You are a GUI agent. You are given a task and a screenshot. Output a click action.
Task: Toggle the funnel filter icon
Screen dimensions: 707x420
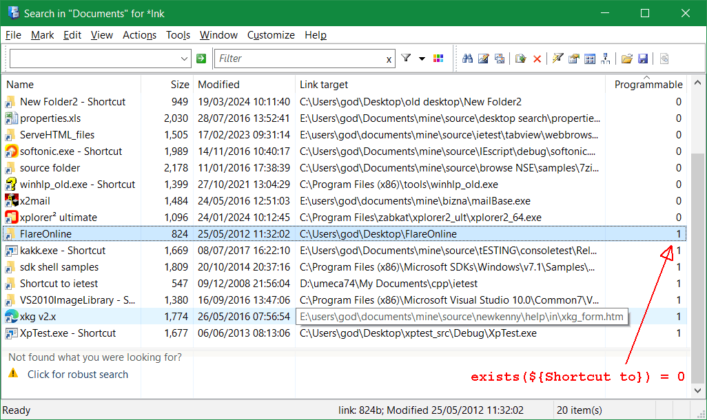pos(406,58)
